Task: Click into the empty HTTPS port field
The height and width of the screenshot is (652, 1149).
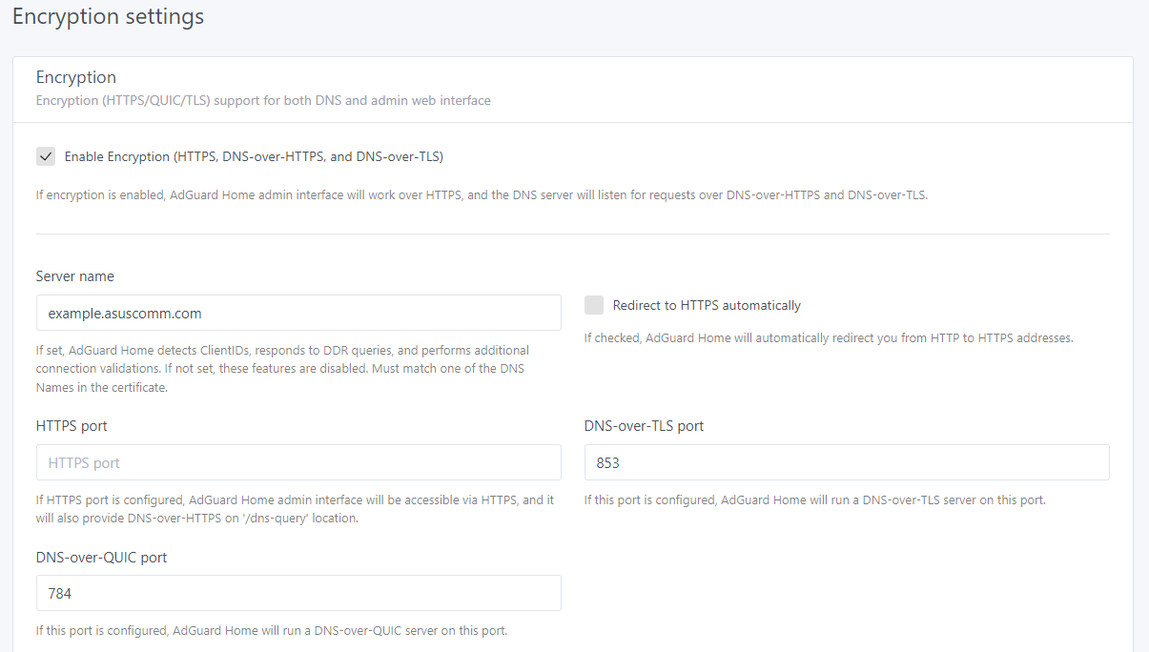Action: [298, 462]
